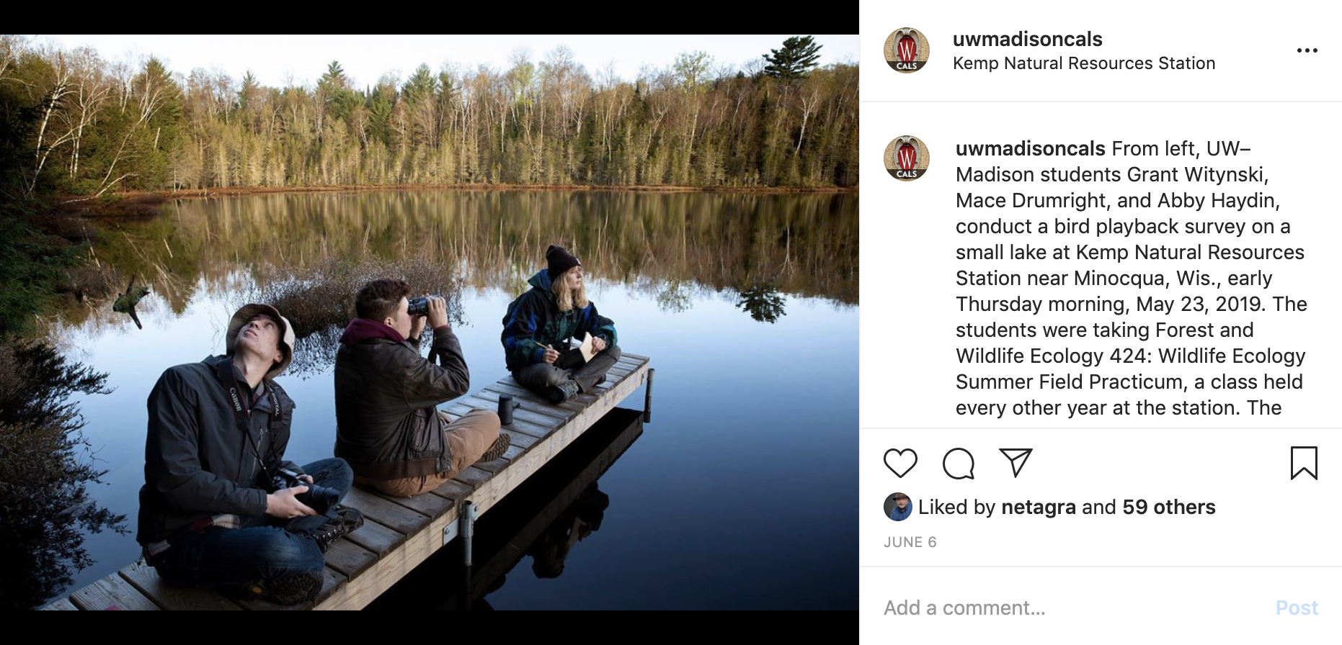Open netagra's profile from the likes line

pyautogui.click(x=1039, y=507)
